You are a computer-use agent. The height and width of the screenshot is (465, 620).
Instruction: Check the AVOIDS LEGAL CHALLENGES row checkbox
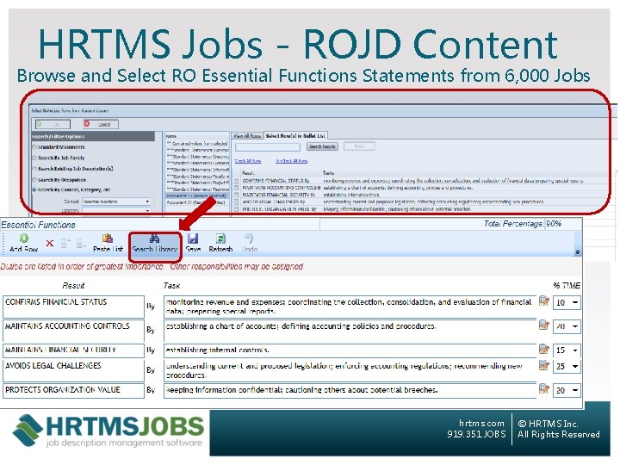(237, 202)
